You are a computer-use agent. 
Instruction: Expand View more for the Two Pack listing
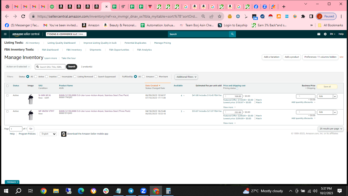(230, 107)
